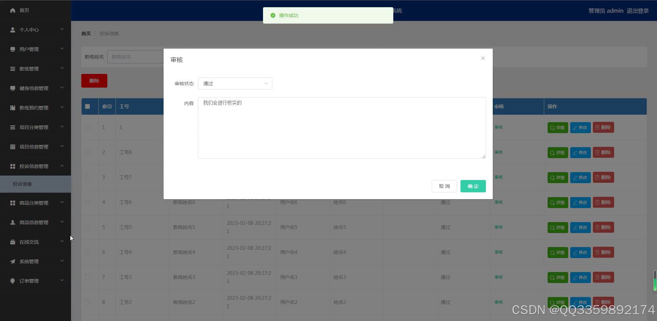This screenshot has width=657, height=321.
Task: Click the page vertical scrollbar thumb
Action: (x=655, y=281)
